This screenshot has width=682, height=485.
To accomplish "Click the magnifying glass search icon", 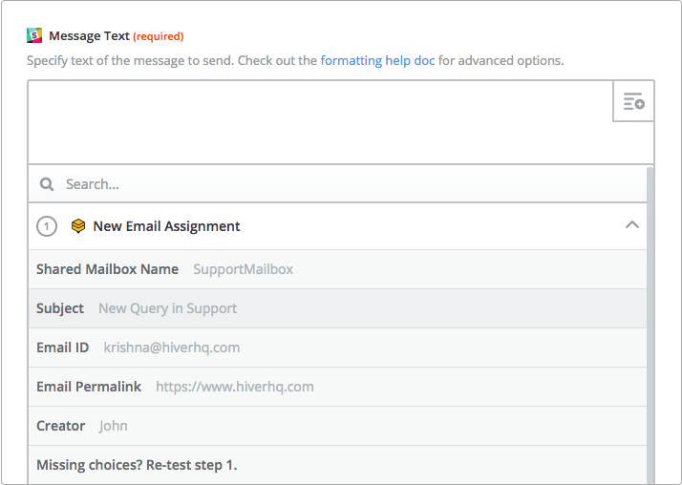I will coord(47,184).
